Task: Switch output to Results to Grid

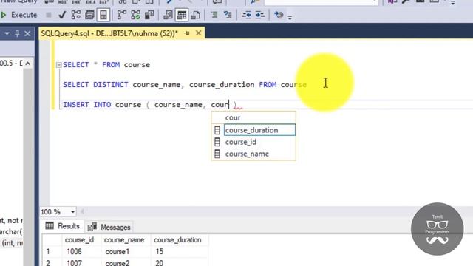Action: [x=182, y=15]
